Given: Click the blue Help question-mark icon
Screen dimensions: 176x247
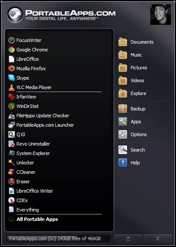Looking at the screenshot, I should click(x=123, y=163).
